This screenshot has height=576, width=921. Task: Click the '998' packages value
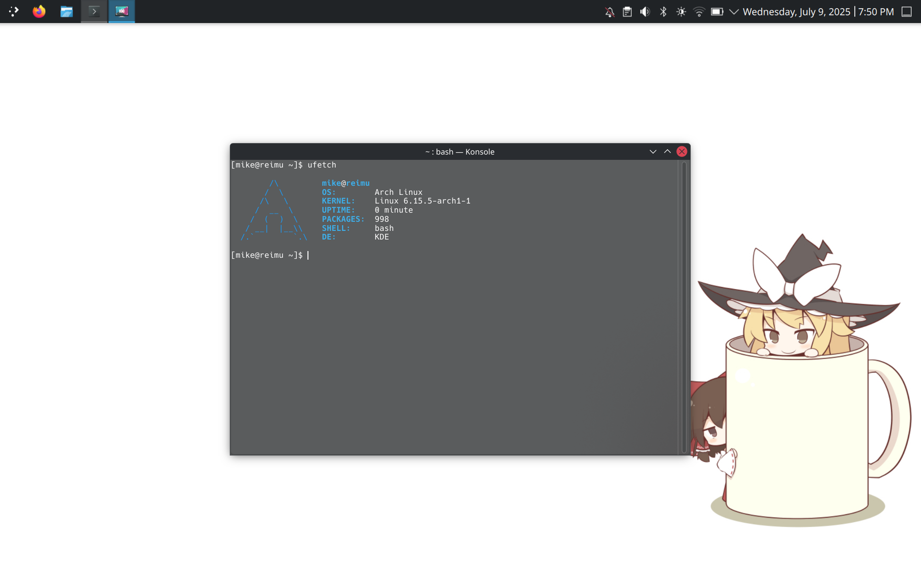click(382, 219)
